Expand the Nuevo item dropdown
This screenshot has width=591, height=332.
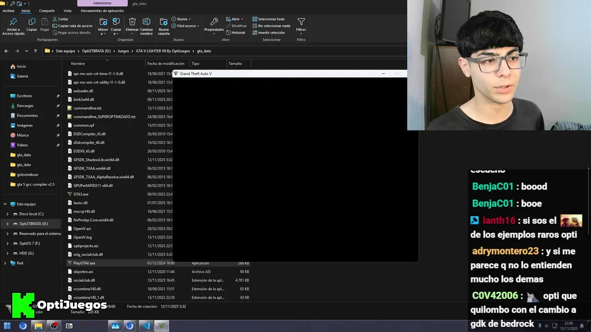(x=181, y=19)
